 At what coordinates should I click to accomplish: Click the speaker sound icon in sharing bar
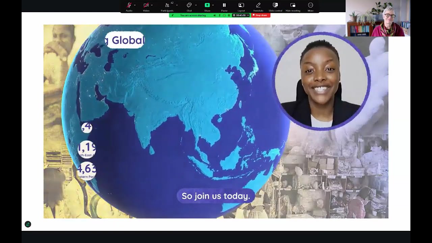click(x=215, y=15)
